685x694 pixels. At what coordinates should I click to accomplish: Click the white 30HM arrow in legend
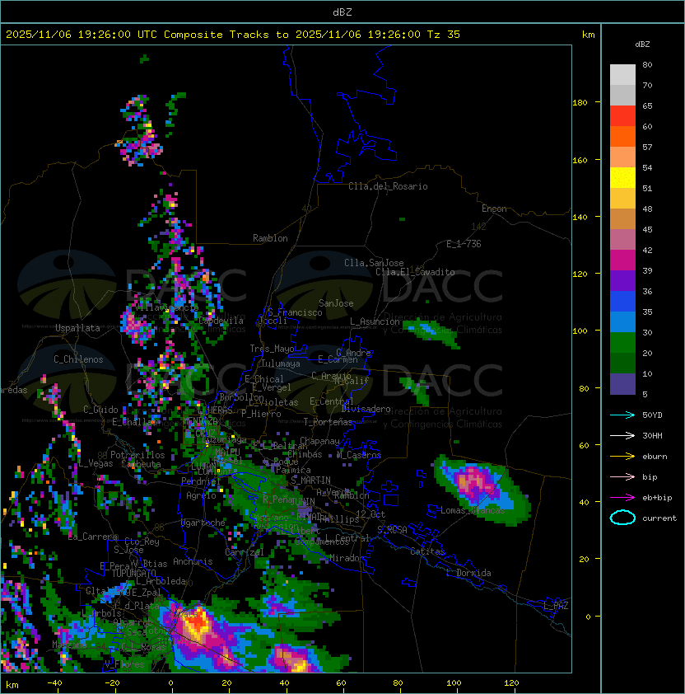622,436
